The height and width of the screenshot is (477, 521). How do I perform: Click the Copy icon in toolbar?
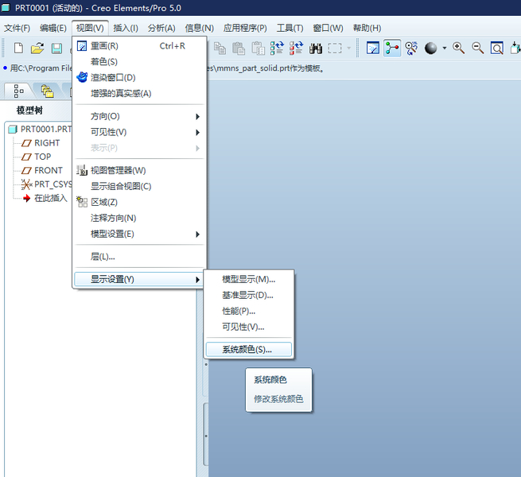pos(220,48)
